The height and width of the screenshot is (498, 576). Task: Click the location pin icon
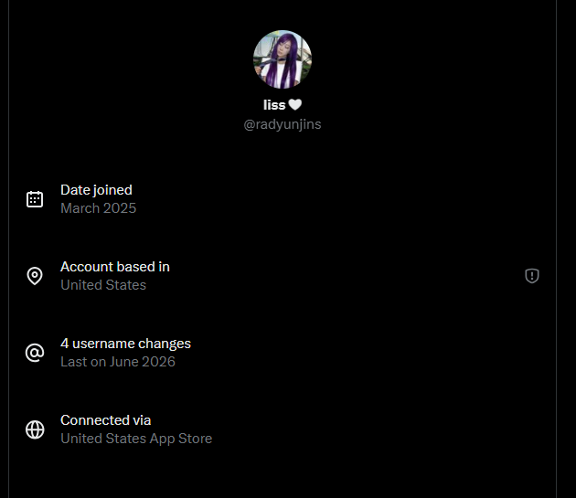[x=35, y=276]
